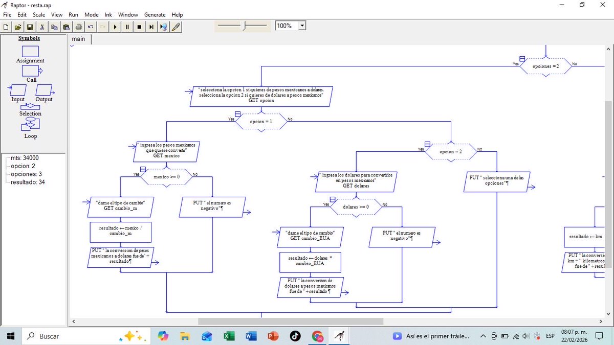Select the Loop symbol

[x=30, y=124]
